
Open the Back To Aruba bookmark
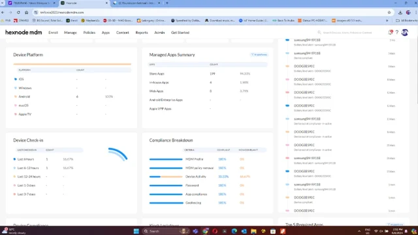283,20
